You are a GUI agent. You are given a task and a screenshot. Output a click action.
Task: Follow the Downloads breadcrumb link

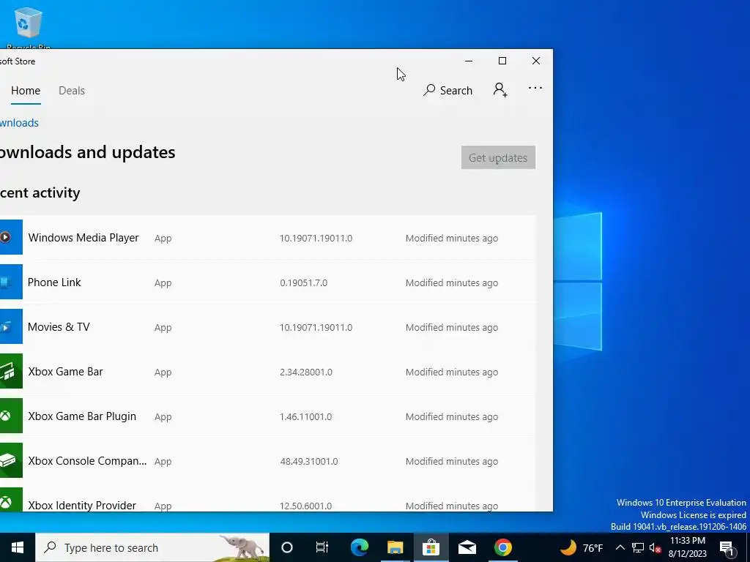[x=19, y=123]
